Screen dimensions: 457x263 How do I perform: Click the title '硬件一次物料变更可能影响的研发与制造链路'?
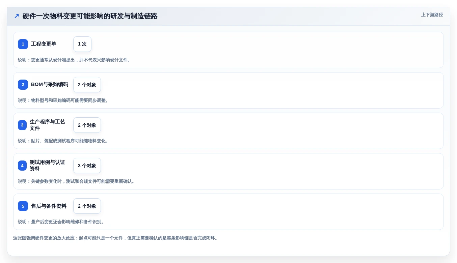tap(90, 16)
